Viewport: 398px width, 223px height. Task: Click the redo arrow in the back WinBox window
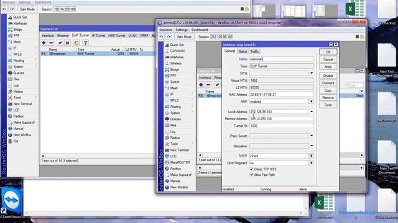(12, 9)
